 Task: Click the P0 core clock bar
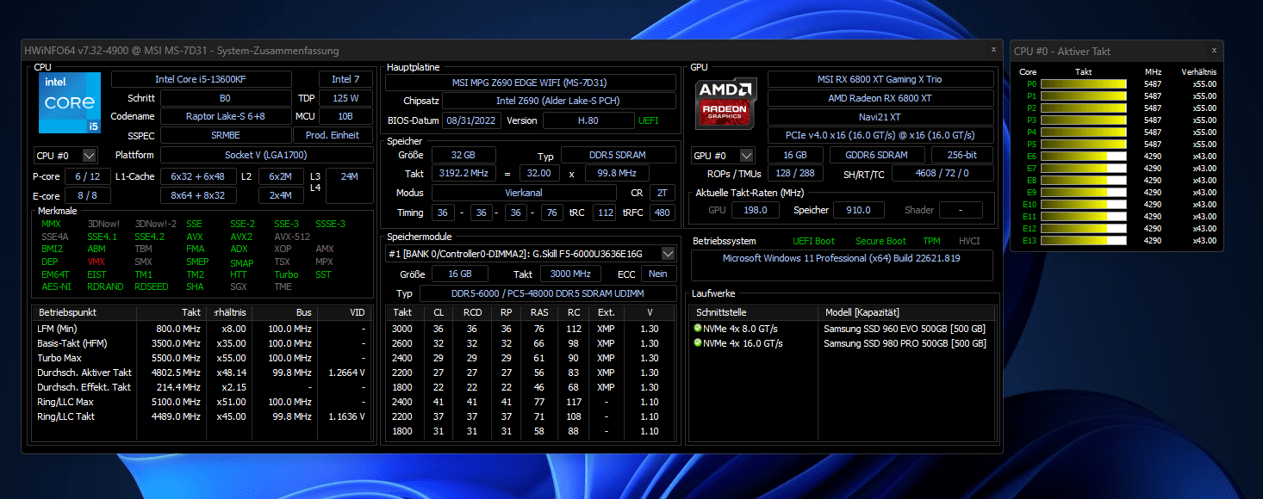1084,84
